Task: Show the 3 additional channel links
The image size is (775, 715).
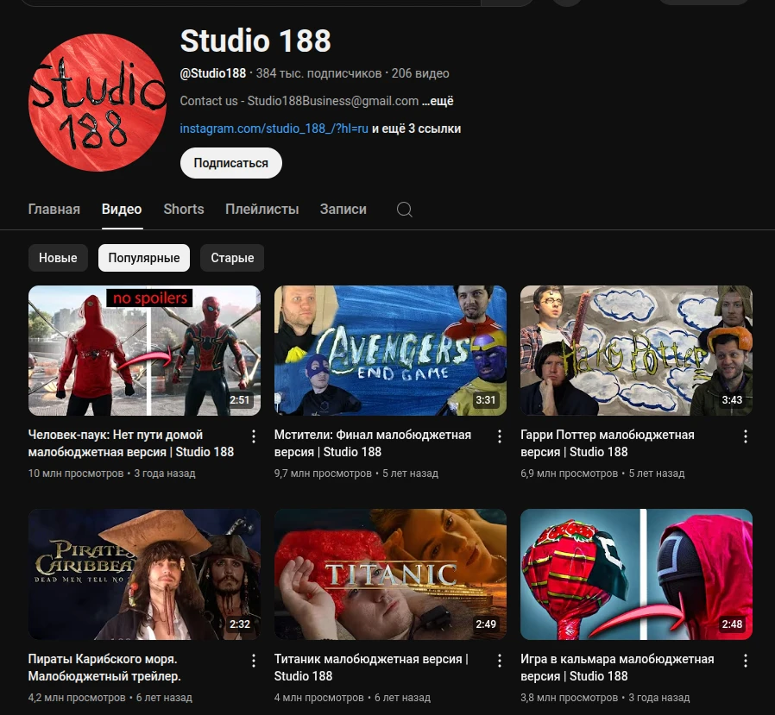Action: pyautogui.click(x=416, y=129)
